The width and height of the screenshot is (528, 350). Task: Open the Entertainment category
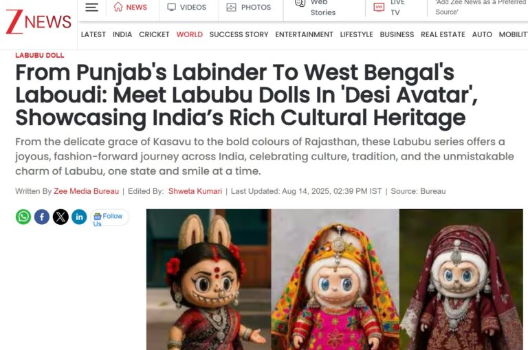304,34
